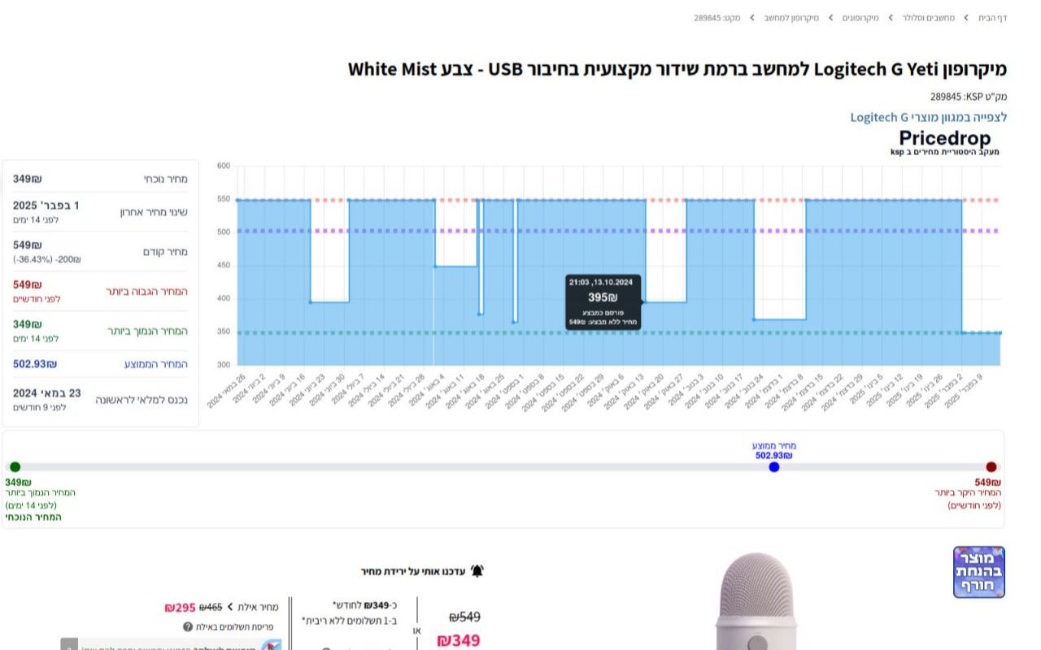This screenshot has height=650, width=1041.
Task: Click the winter discount product badge
Action: tap(979, 572)
